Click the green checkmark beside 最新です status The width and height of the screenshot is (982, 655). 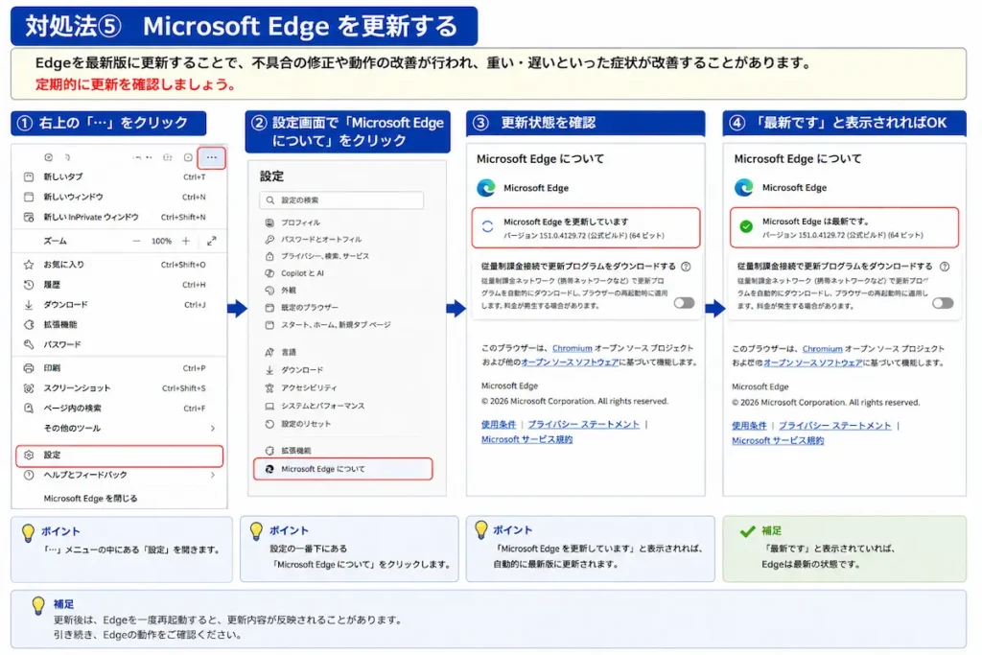click(746, 226)
